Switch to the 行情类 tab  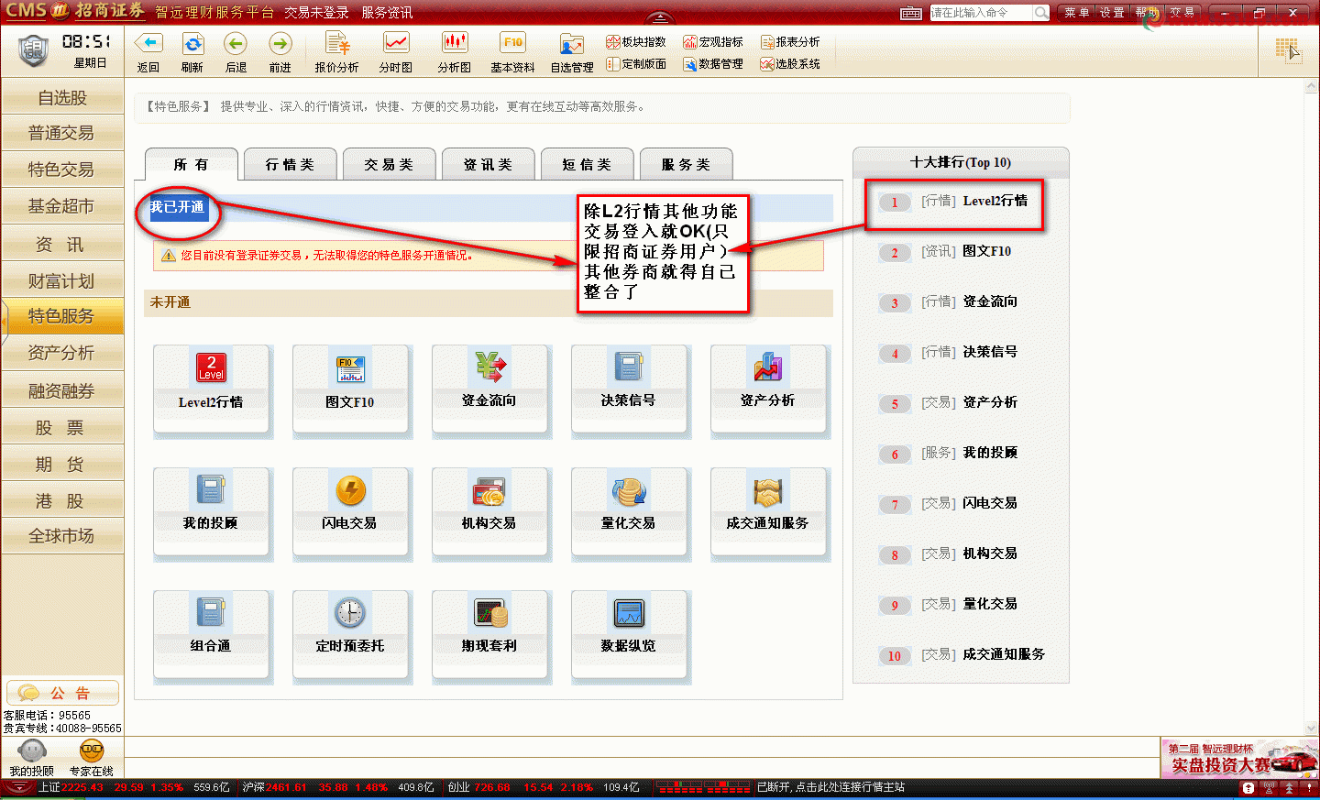click(290, 165)
